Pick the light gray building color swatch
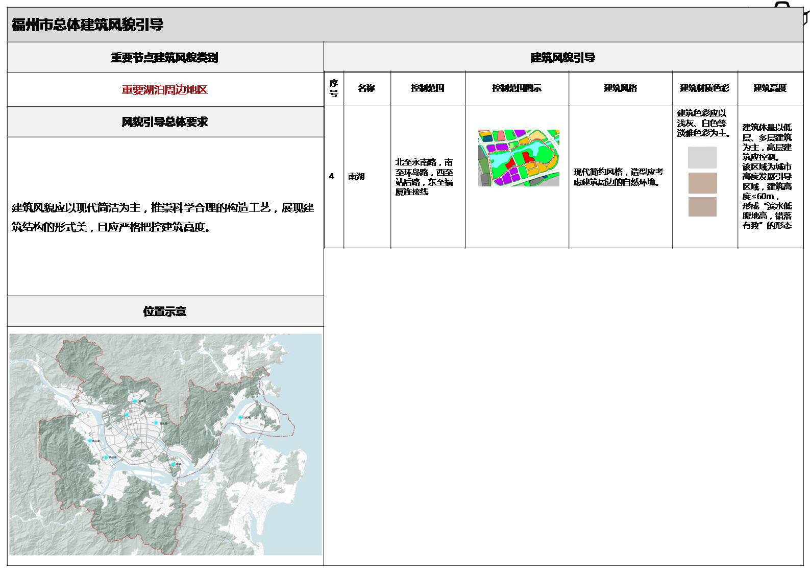 [x=702, y=158]
